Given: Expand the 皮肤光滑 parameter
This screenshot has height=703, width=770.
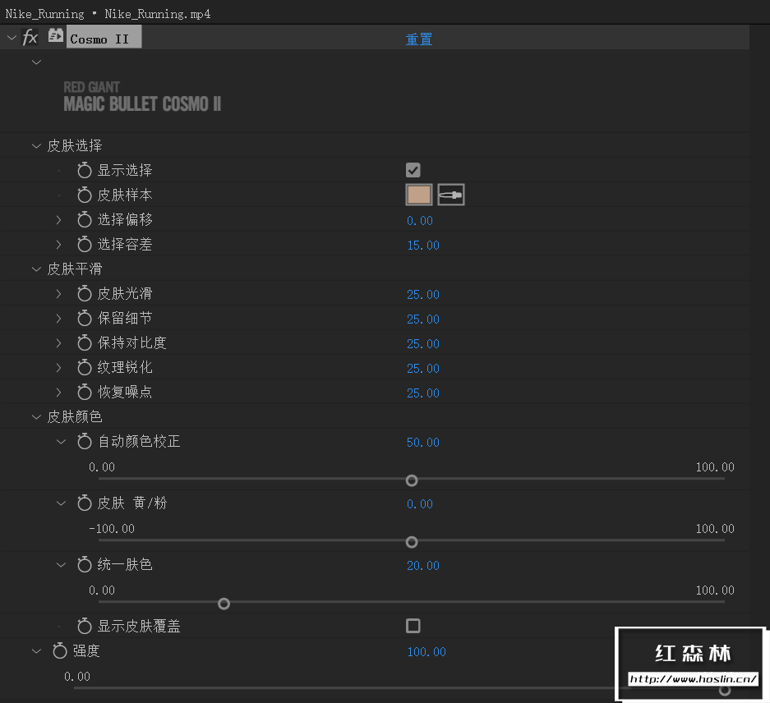Looking at the screenshot, I should tap(58, 293).
